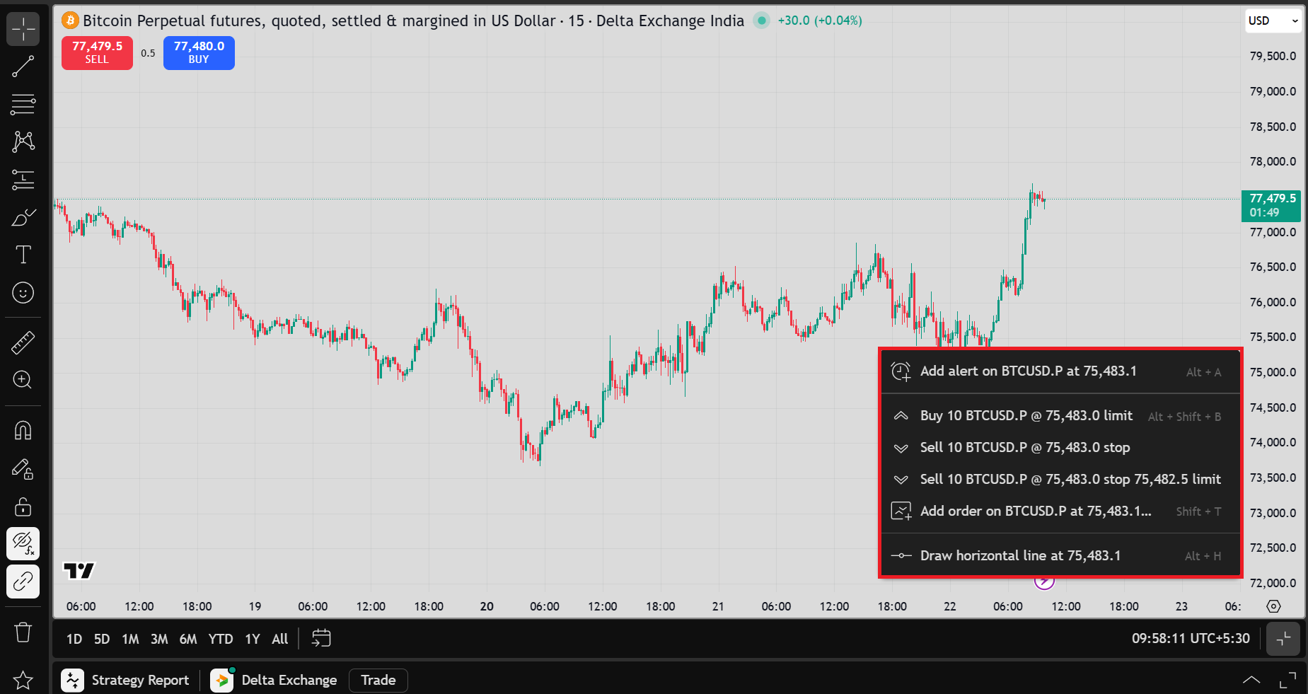Activate the text annotation tool
The width and height of the screenshot is (1308, 694).
pos(23,255)
